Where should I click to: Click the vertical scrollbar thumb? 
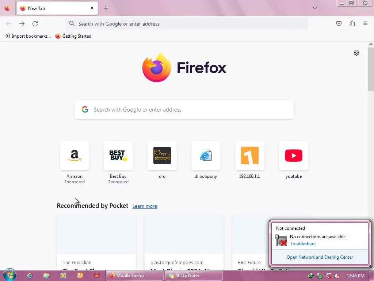click(371, 69)
